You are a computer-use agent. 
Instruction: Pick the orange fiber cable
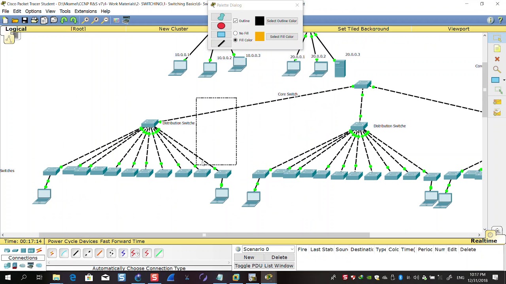point(99,253)
